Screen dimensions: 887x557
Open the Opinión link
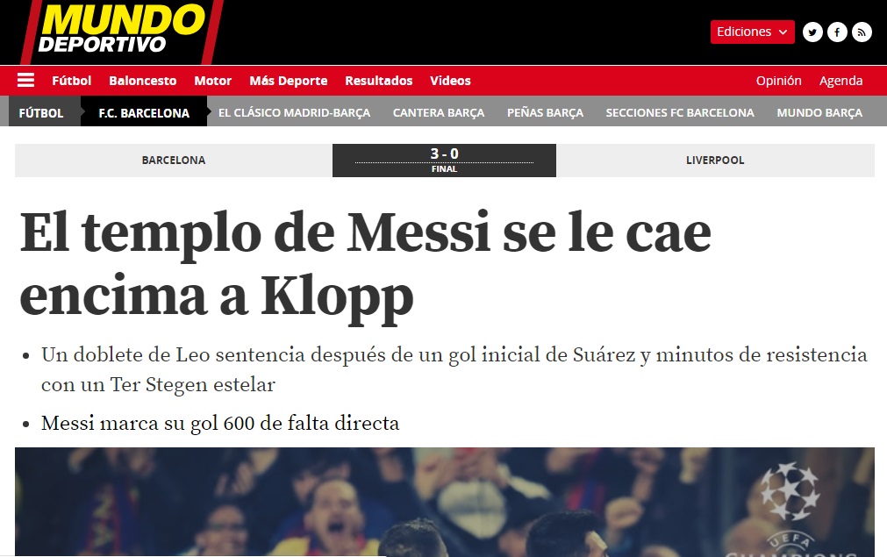click(x=778, y=81)
